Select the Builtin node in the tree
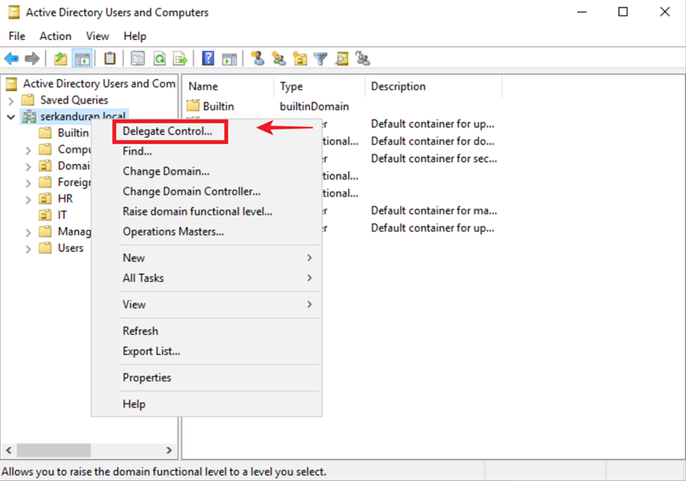The image size is (686, 481). pos(73,132)
